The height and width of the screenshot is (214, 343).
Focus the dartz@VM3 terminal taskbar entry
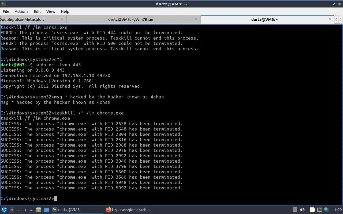point(77,210)
